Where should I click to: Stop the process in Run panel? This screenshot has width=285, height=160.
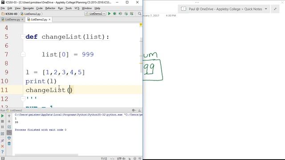[x=3, y=121]
